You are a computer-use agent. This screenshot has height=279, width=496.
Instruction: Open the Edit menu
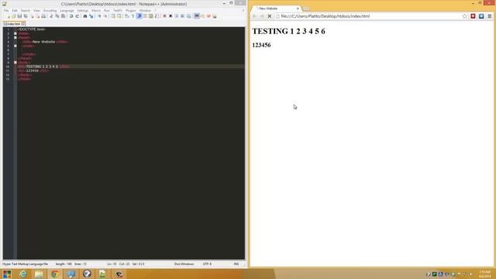coord(15,10)
